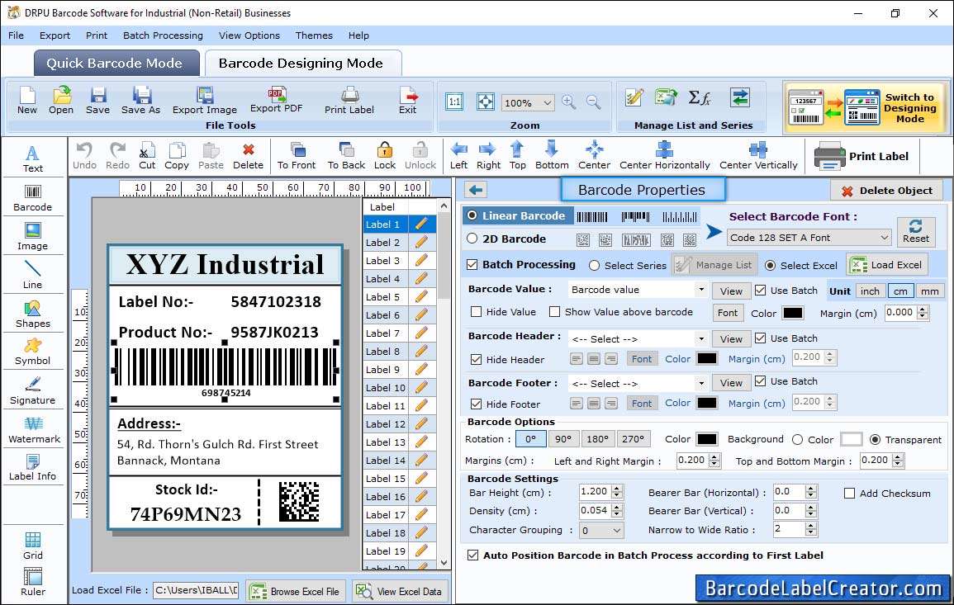Open the File menu
The height and width of the screenshot is (605, 954).
(16, 35)
